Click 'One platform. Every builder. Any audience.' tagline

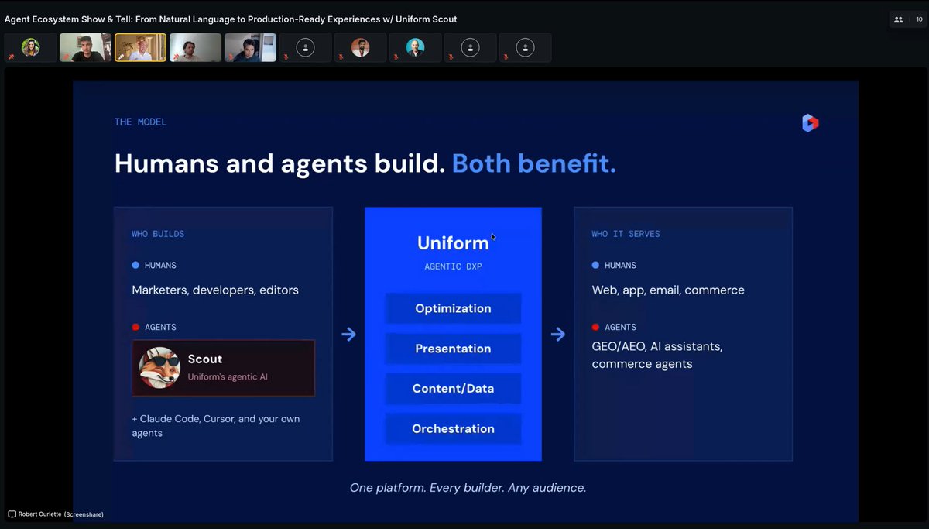point(468,488)
